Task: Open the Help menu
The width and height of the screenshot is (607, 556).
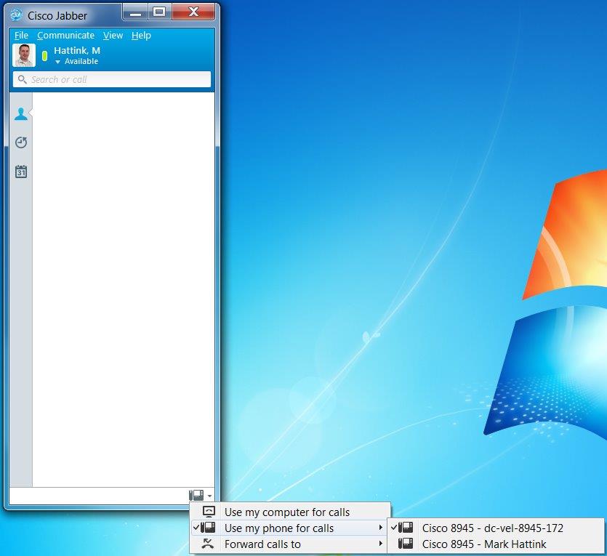Action: pos(141,35)
